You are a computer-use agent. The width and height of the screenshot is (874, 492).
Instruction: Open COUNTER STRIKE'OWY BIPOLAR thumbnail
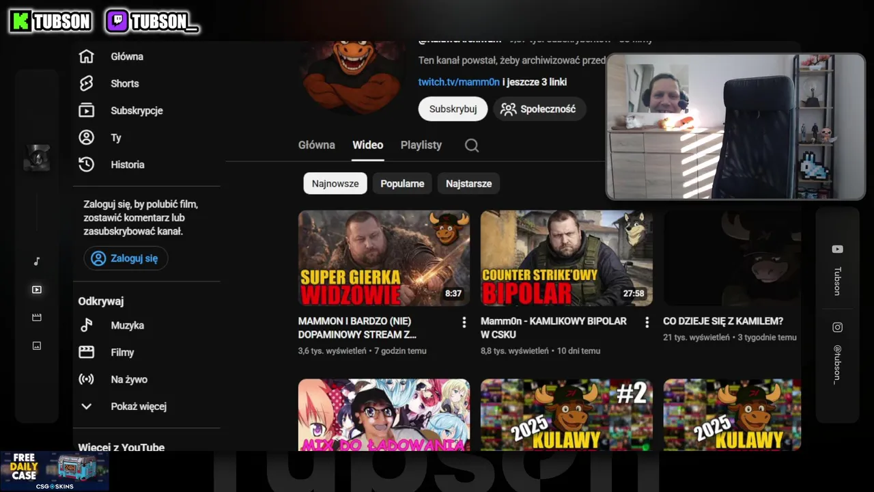(567, 258)
